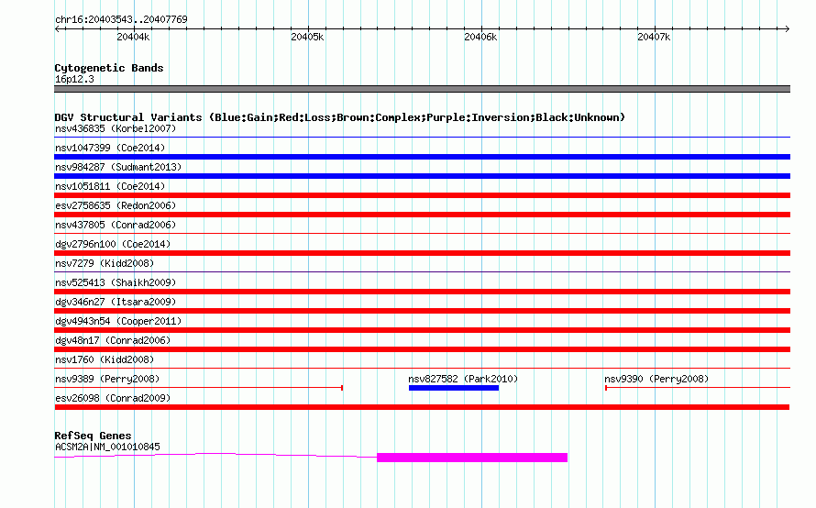Open variant nsv1760 (Kidd2008) label
816x508 pixels.
coord(105,359)
